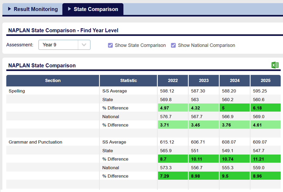Click the 9.5 difference cell
The image size is (283, 192).
click(x=235, y=176)
